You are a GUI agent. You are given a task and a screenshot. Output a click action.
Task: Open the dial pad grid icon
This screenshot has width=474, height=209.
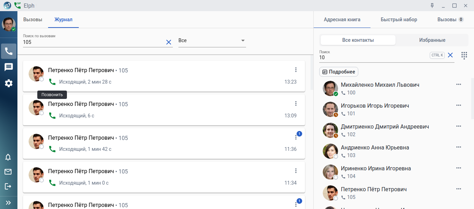tap(464, 55)
